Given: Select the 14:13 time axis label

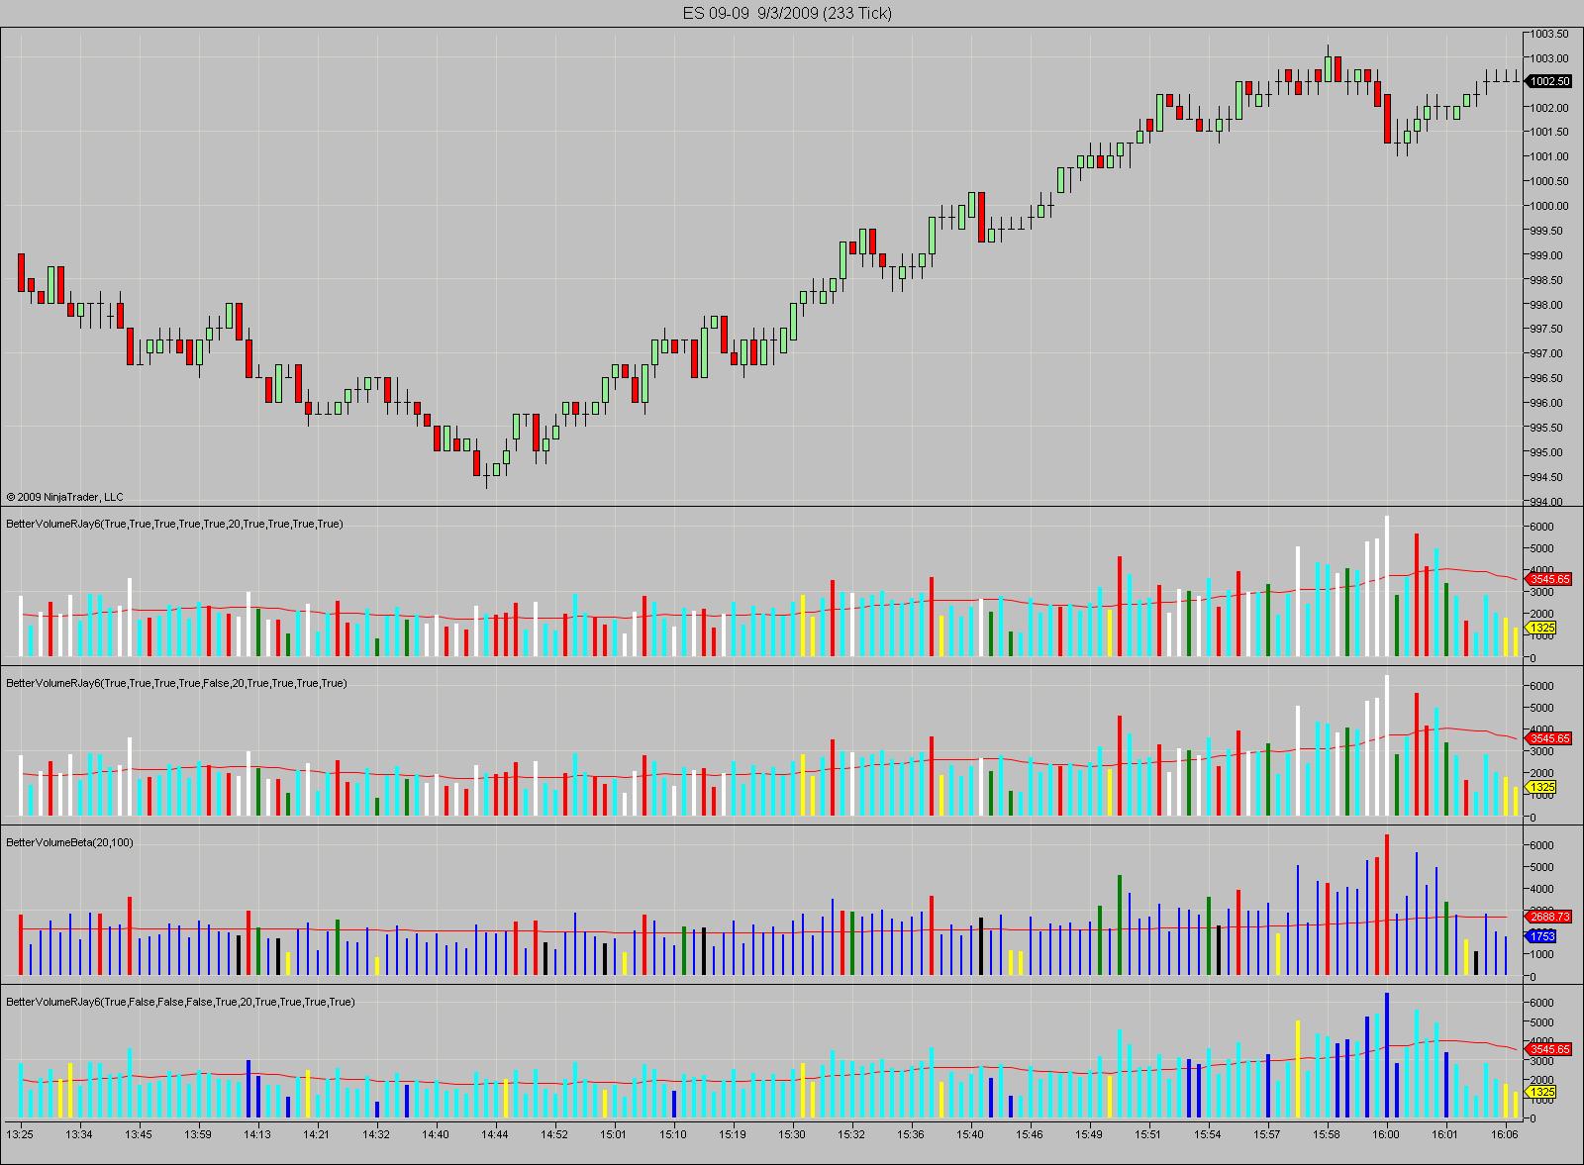Looking at the screenshot, I should pos(257,1134).
